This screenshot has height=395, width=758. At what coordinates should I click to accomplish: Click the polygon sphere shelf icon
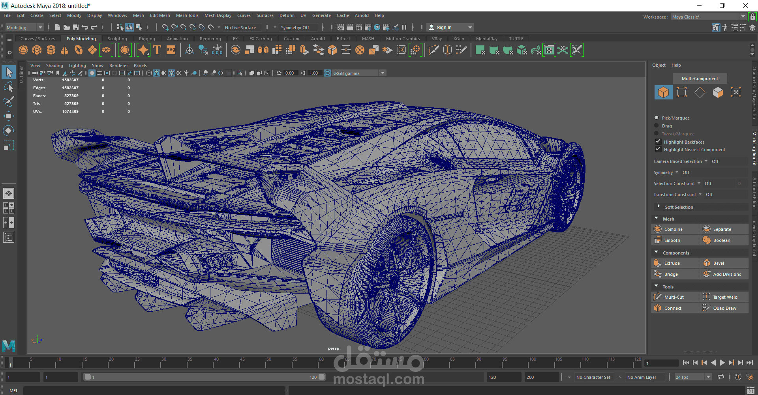click(23, 50)
